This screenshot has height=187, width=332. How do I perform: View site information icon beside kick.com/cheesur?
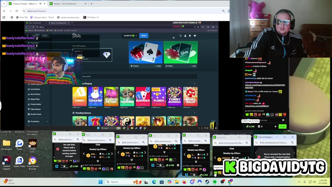24,11
